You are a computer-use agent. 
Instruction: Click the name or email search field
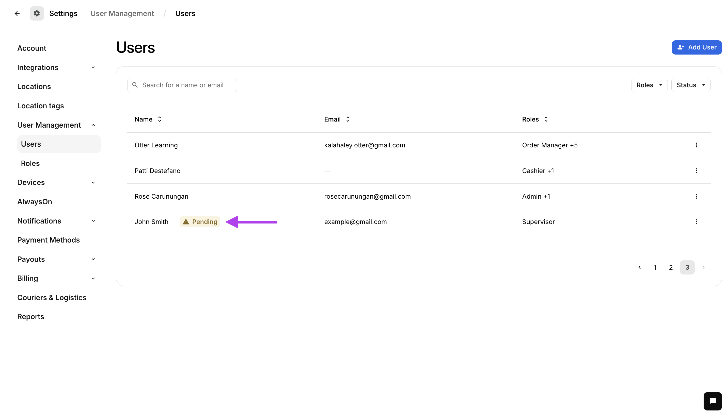click(183, 85)
